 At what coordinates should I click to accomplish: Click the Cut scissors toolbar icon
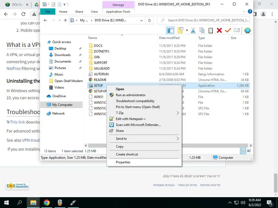193,30
